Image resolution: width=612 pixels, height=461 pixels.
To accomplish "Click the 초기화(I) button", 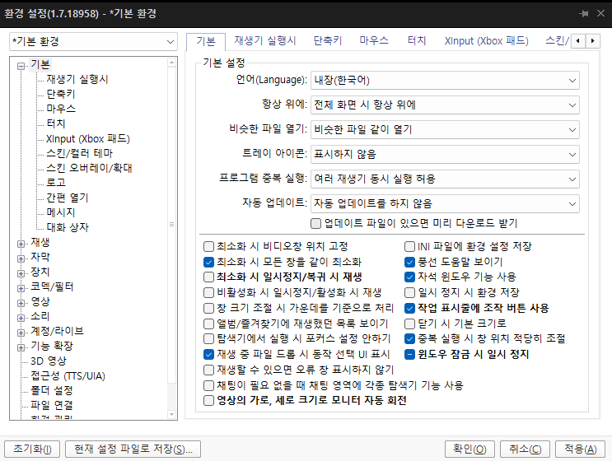I will tap(32, 449).
